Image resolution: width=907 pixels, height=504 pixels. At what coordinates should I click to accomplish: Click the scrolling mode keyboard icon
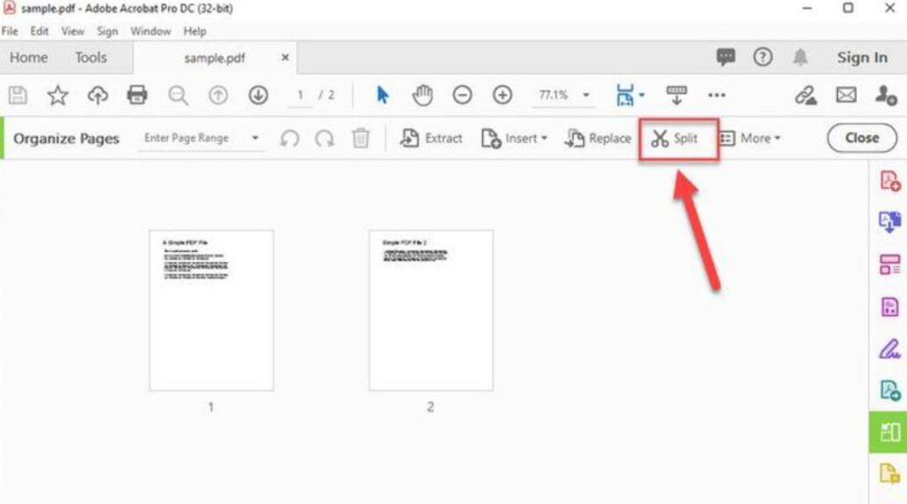(676, 94)
